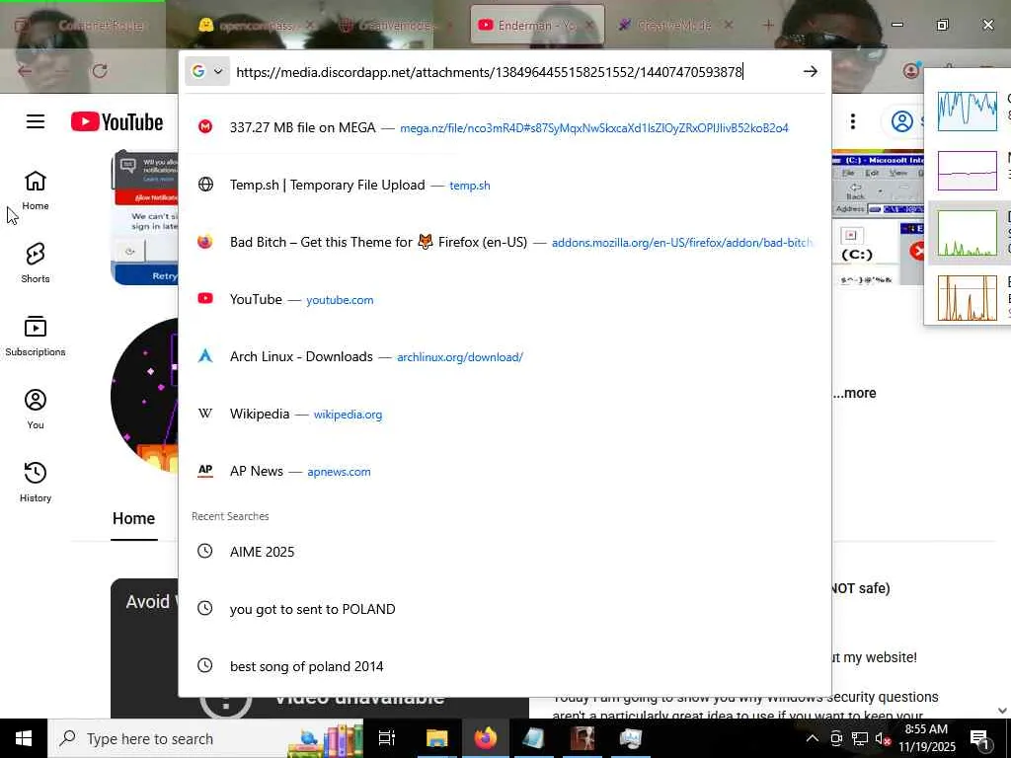This screenshot has height=758, width=1011.
Task: Open the YouTube Home sidebar item
Action: (36, 190)
